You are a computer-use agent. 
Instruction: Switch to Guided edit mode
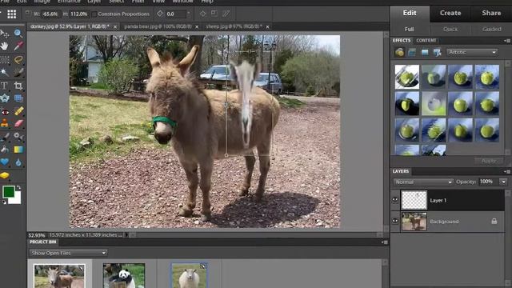(491, 29)
